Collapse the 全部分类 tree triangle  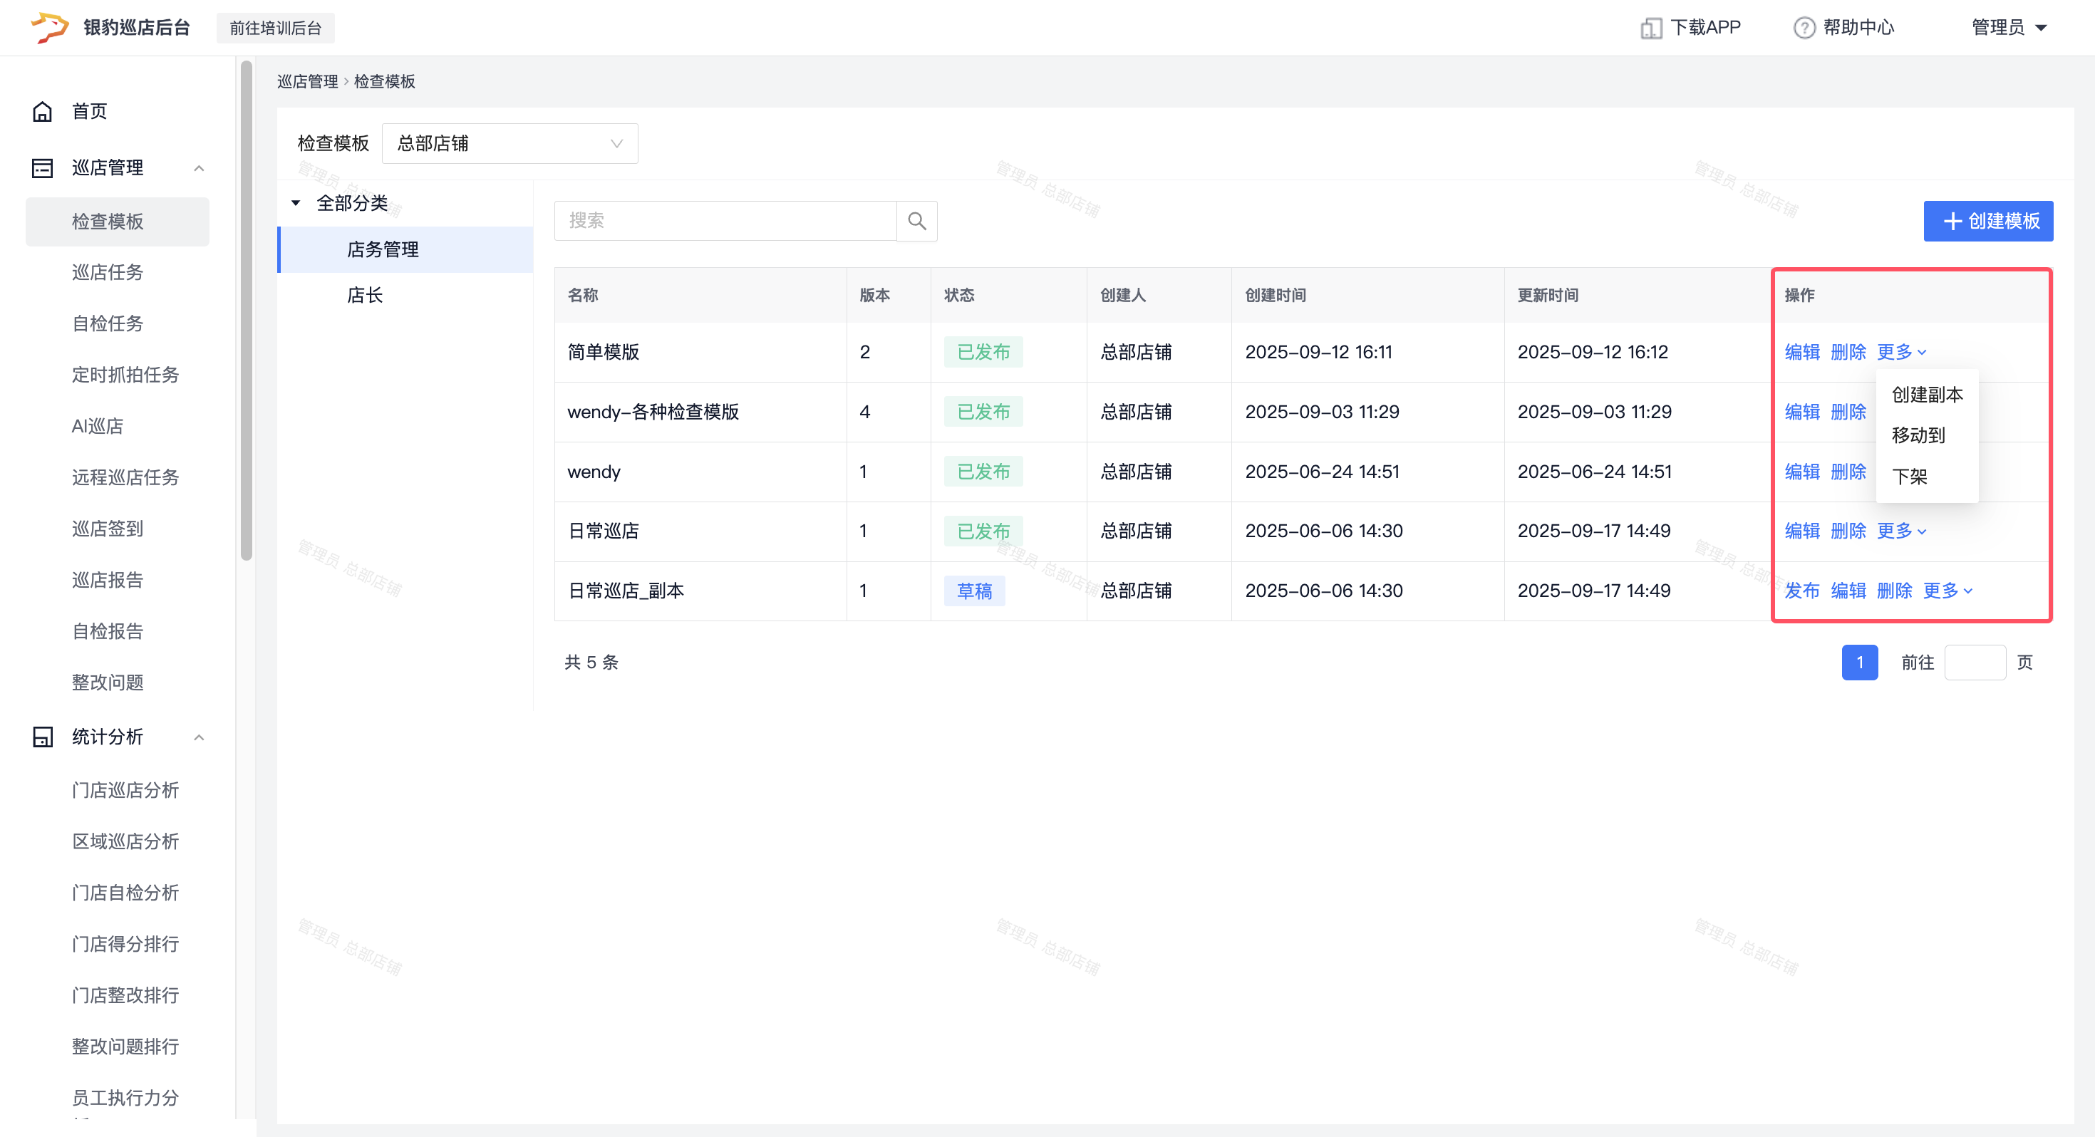pyautogui.click(x=296, y=202)
